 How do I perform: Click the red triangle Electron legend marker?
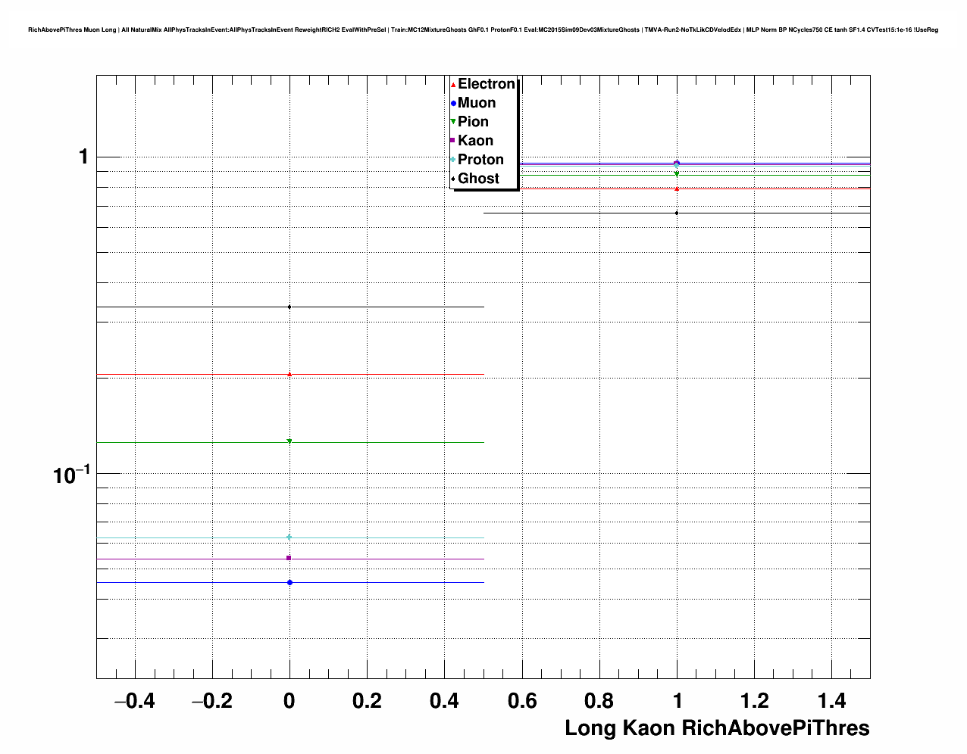453,85
